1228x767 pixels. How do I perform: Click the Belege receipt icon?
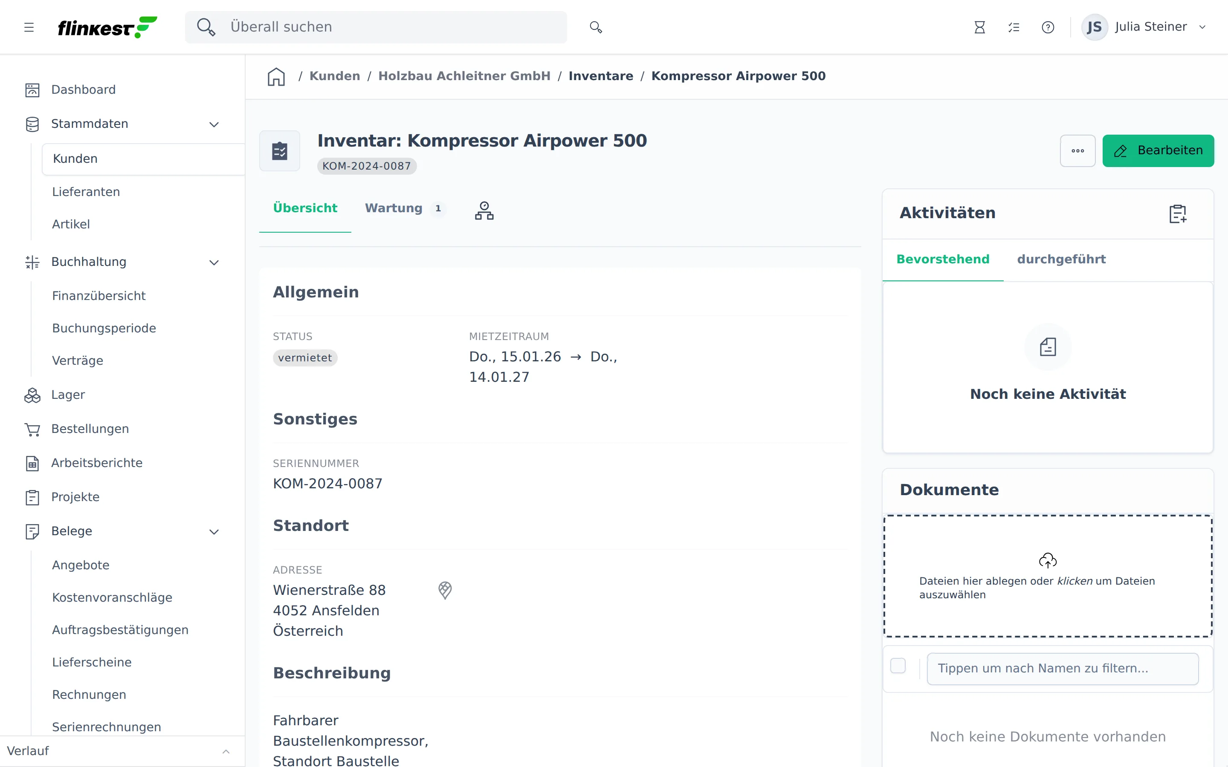point(32,531)
